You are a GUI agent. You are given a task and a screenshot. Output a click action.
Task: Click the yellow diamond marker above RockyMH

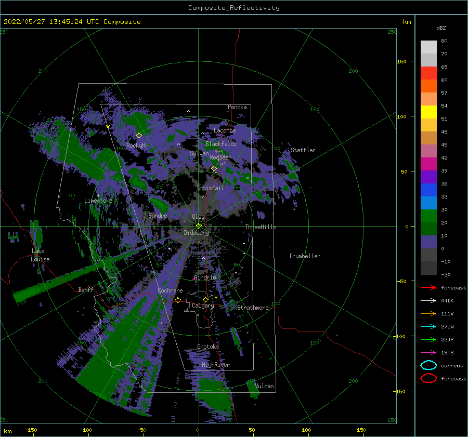139,136
